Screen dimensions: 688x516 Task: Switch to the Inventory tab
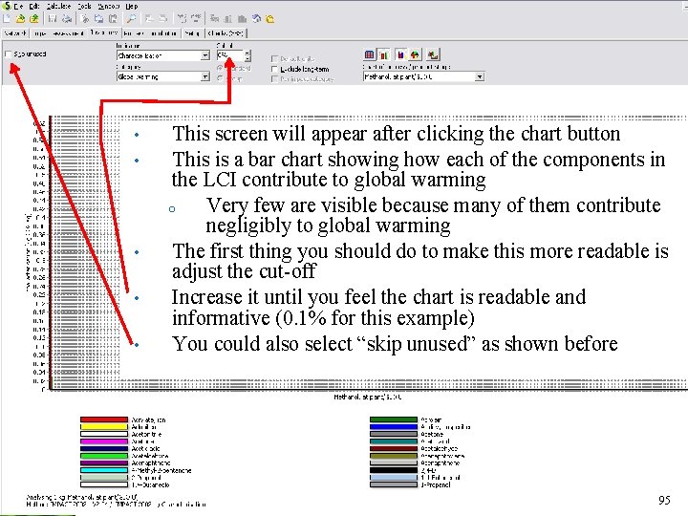point(104,32)
